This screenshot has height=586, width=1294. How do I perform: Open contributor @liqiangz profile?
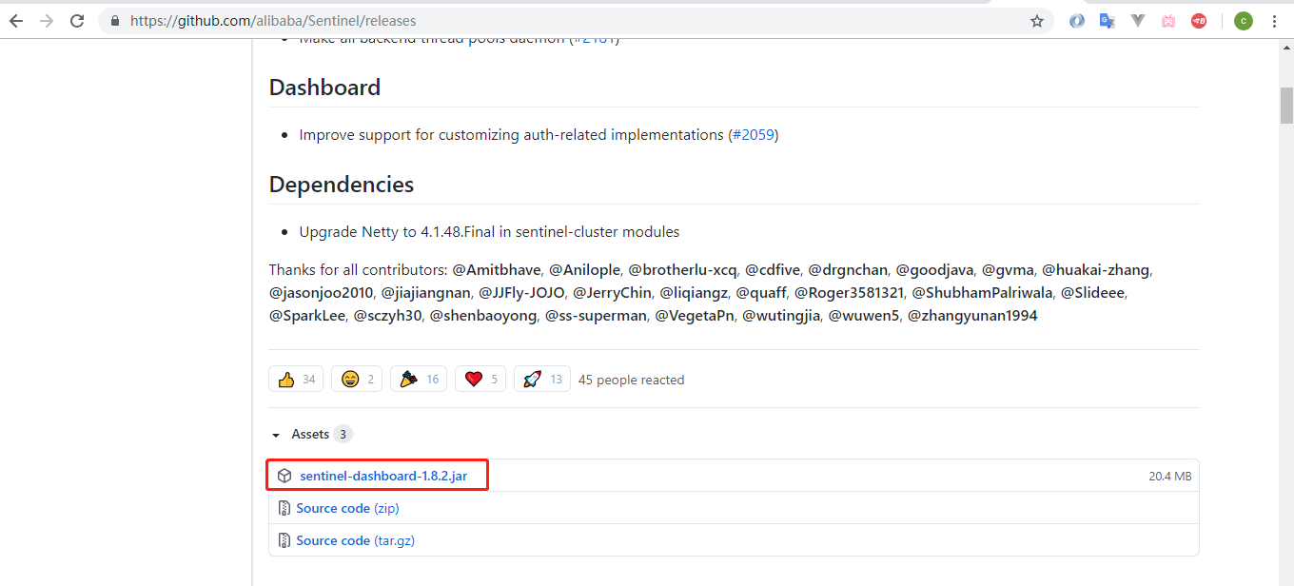[x=694, y=293]
